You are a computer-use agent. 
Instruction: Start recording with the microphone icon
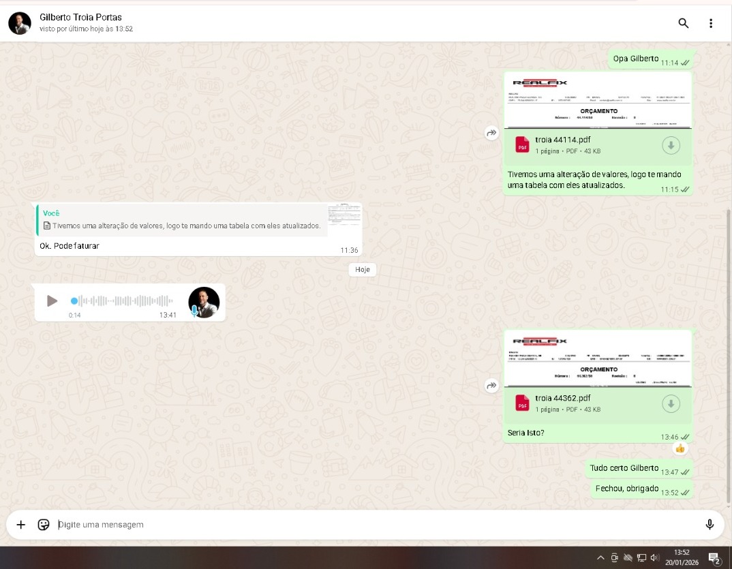click(710, 525)
